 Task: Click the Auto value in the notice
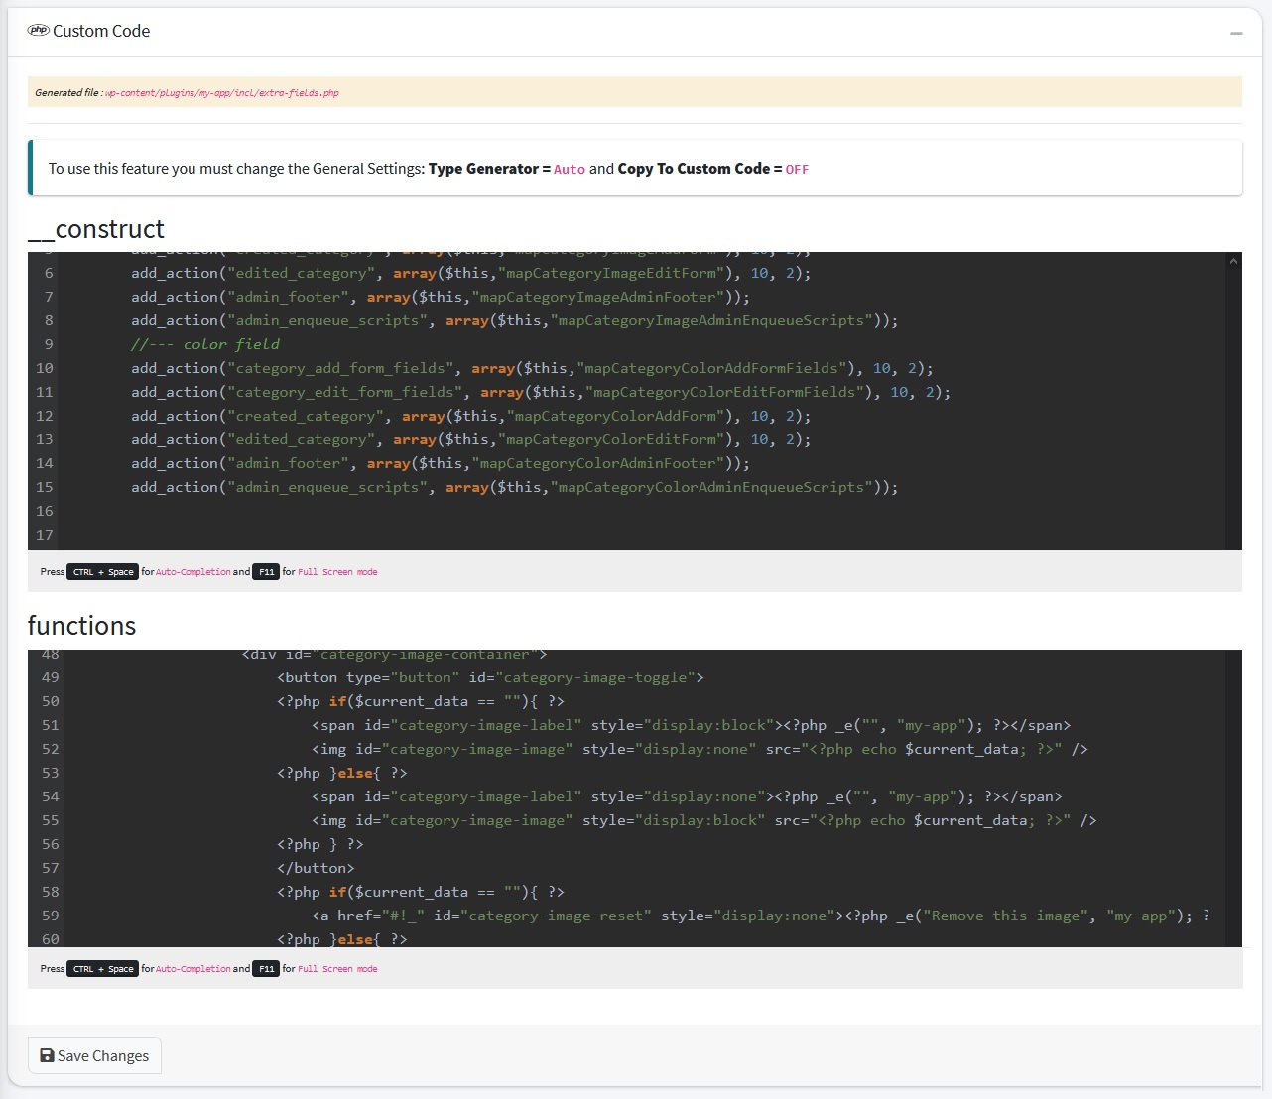[569, 170]
